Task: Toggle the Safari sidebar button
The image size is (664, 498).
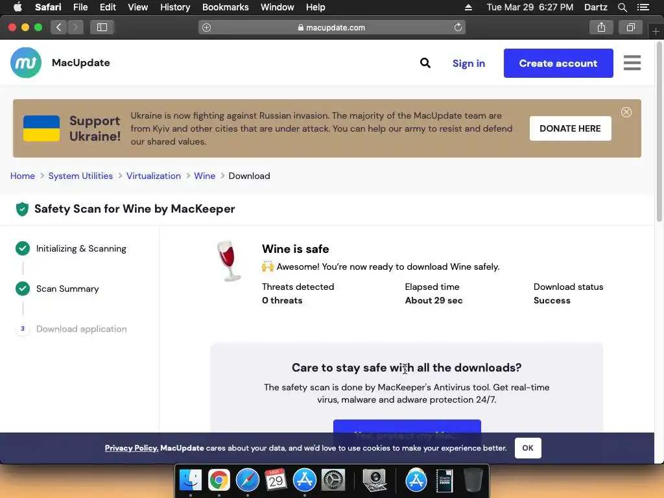Action: (102, 27)
